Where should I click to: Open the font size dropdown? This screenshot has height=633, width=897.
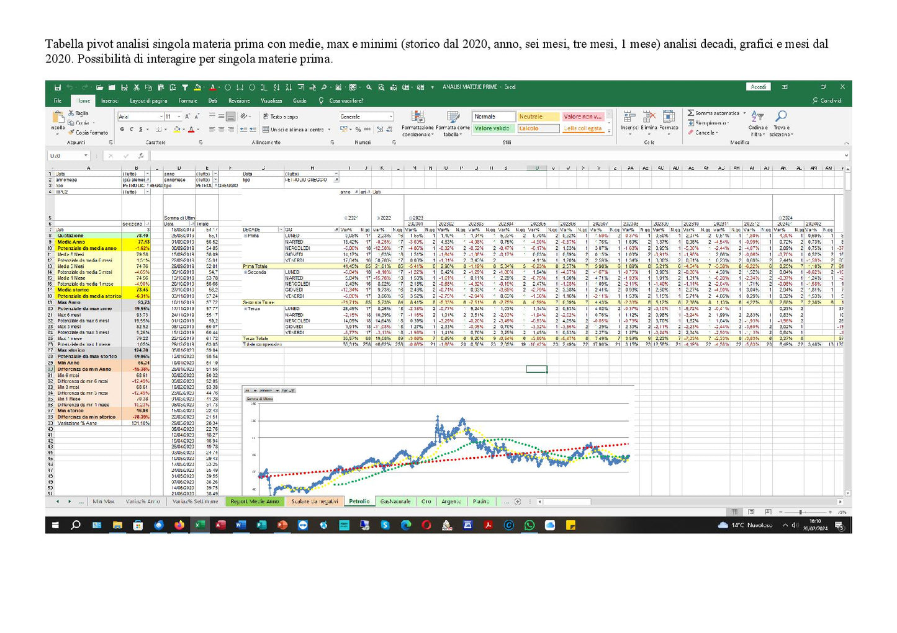point(179,117)
